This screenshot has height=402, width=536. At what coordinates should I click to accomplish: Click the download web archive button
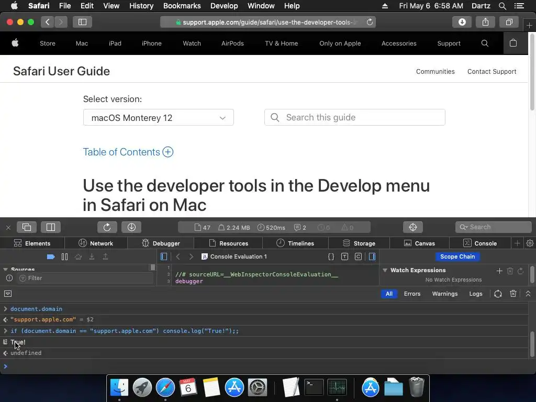[131, 227]
